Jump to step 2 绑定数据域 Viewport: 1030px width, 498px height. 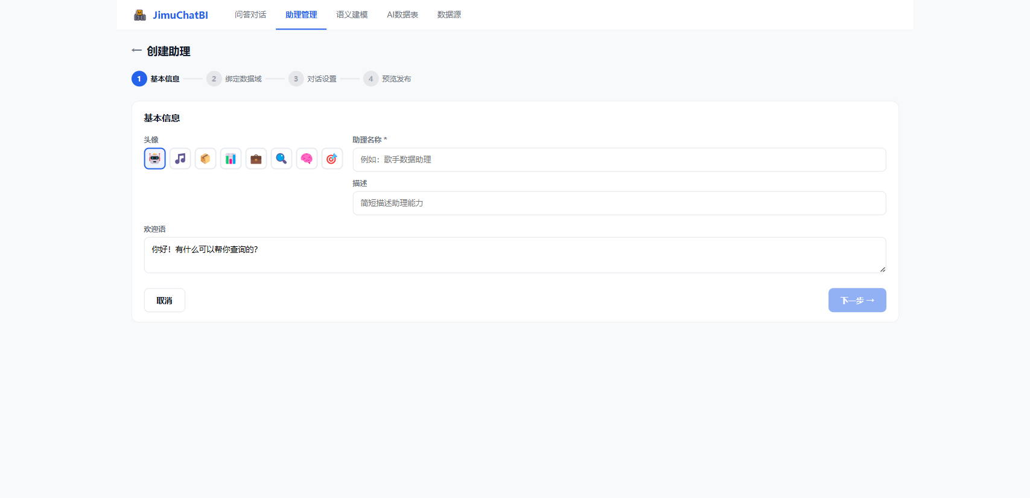coord(234,79)
